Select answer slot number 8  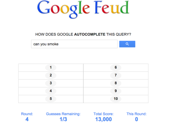click(x=116, y=83)
